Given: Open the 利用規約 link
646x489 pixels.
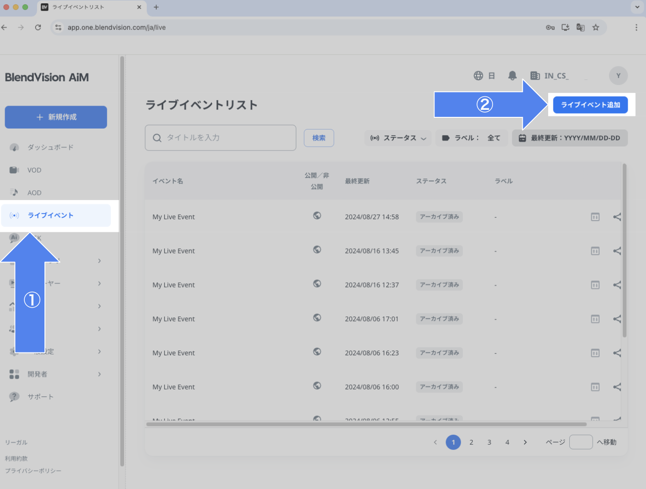Looking at the screenshot, I should click(x=16, y=459).
